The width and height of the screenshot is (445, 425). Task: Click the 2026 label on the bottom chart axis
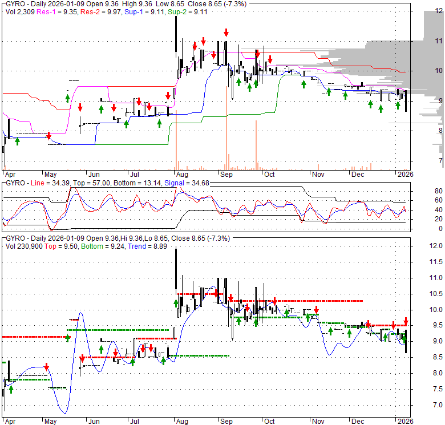pos(404,420)
